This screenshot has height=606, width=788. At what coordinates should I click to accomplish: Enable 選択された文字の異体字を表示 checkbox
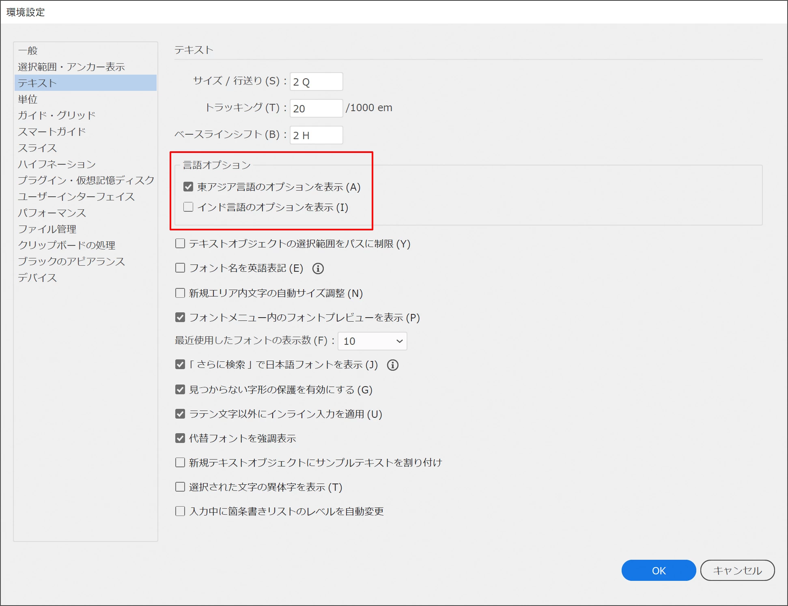coord(180,487)
